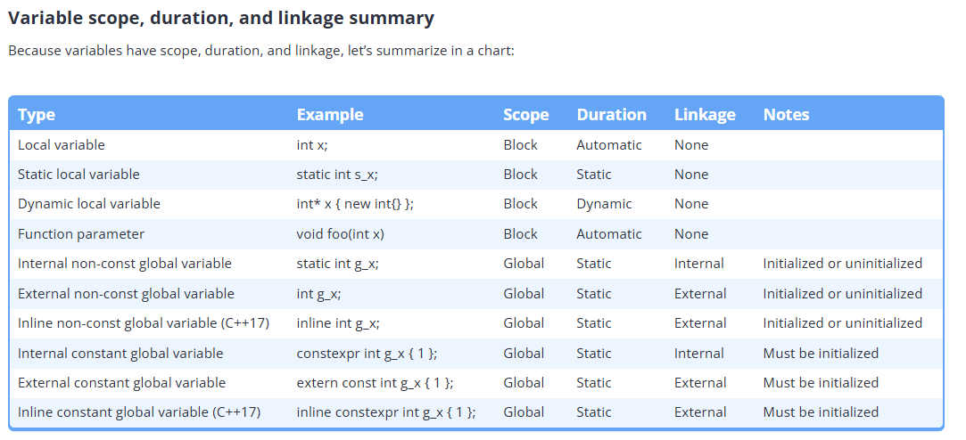
Task: Click the "Variable scope, duration, and linkage summary" heading
Action: 221,18
